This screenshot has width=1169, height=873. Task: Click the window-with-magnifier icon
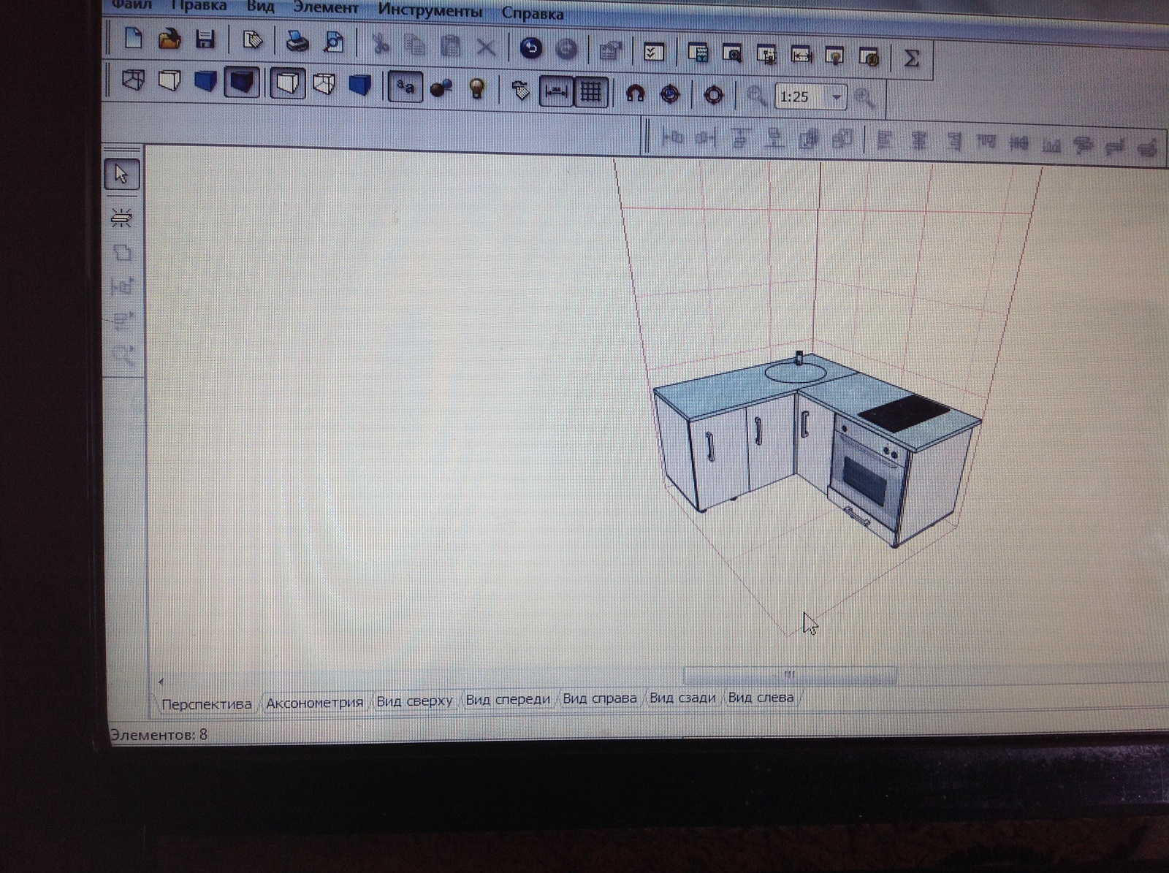point(731,54)
